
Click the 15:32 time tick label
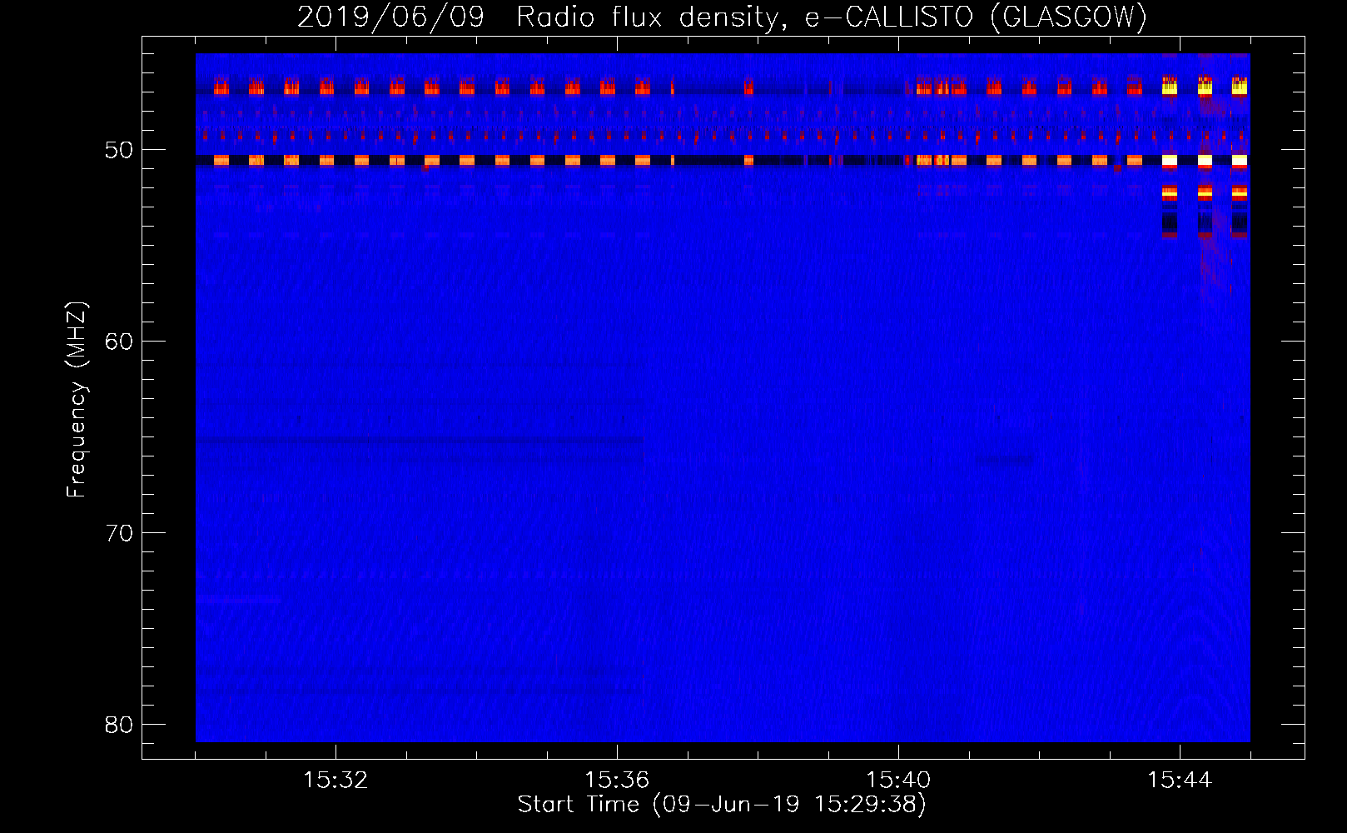tap(336, 781)
